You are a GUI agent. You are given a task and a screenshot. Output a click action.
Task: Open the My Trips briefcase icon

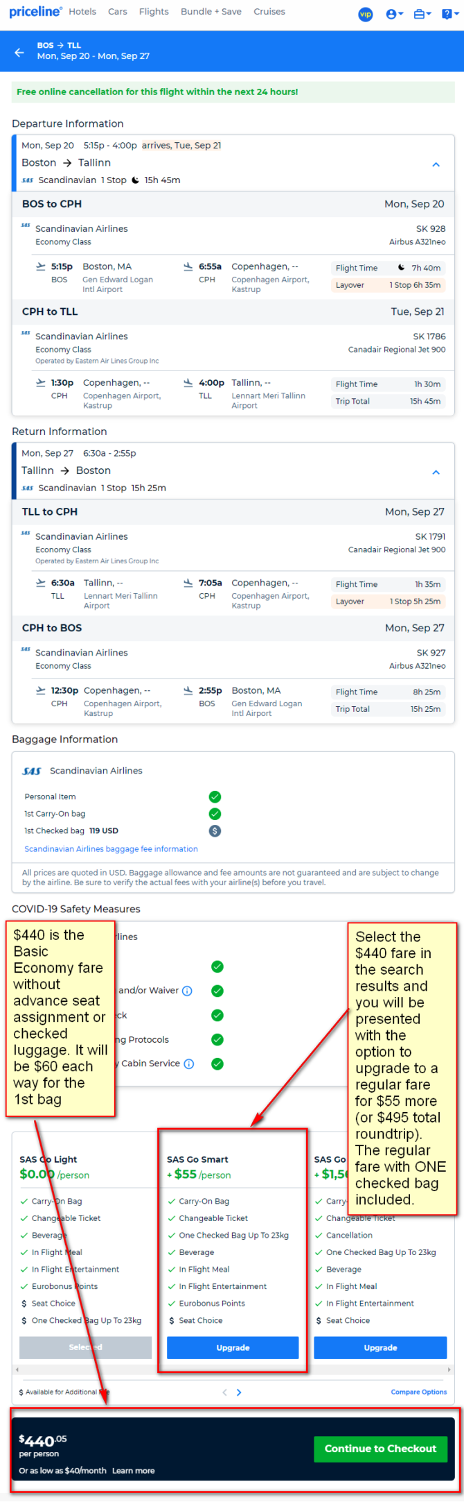pos(422,14)
